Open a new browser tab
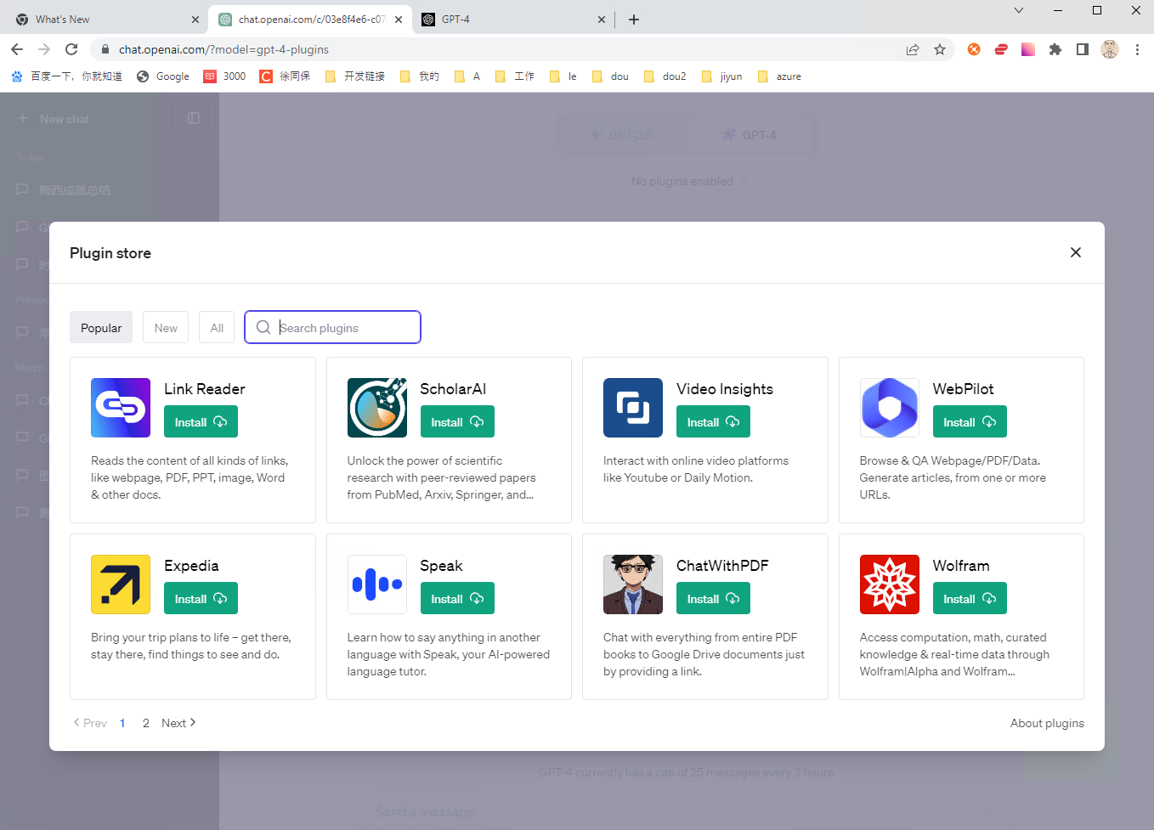 point(634,20)
